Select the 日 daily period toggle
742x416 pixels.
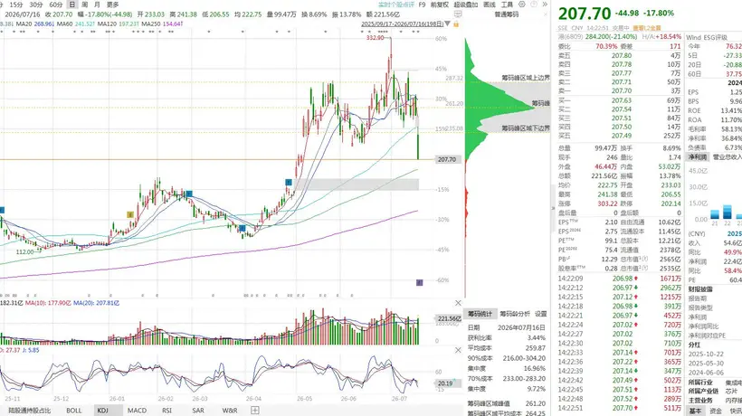[71, 5]
